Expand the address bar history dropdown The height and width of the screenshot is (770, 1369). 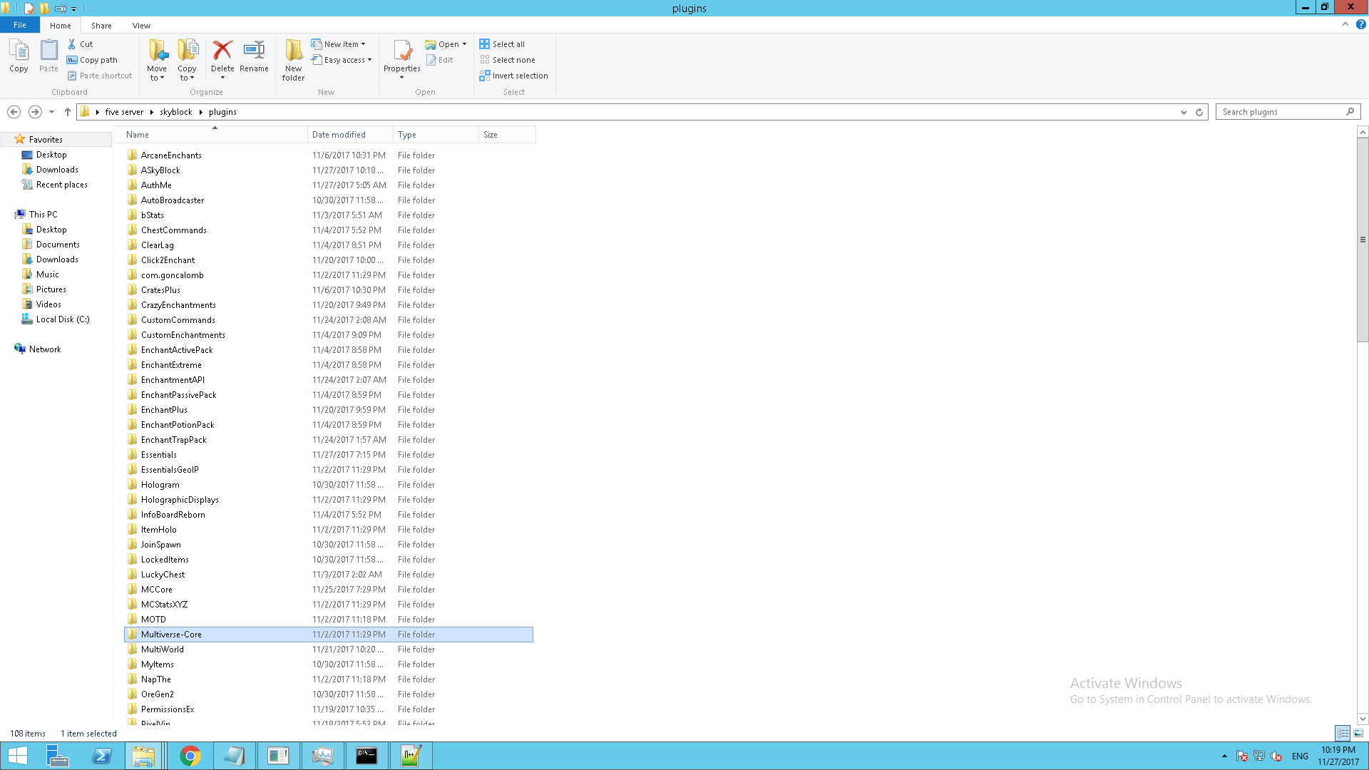point(1184,112)
